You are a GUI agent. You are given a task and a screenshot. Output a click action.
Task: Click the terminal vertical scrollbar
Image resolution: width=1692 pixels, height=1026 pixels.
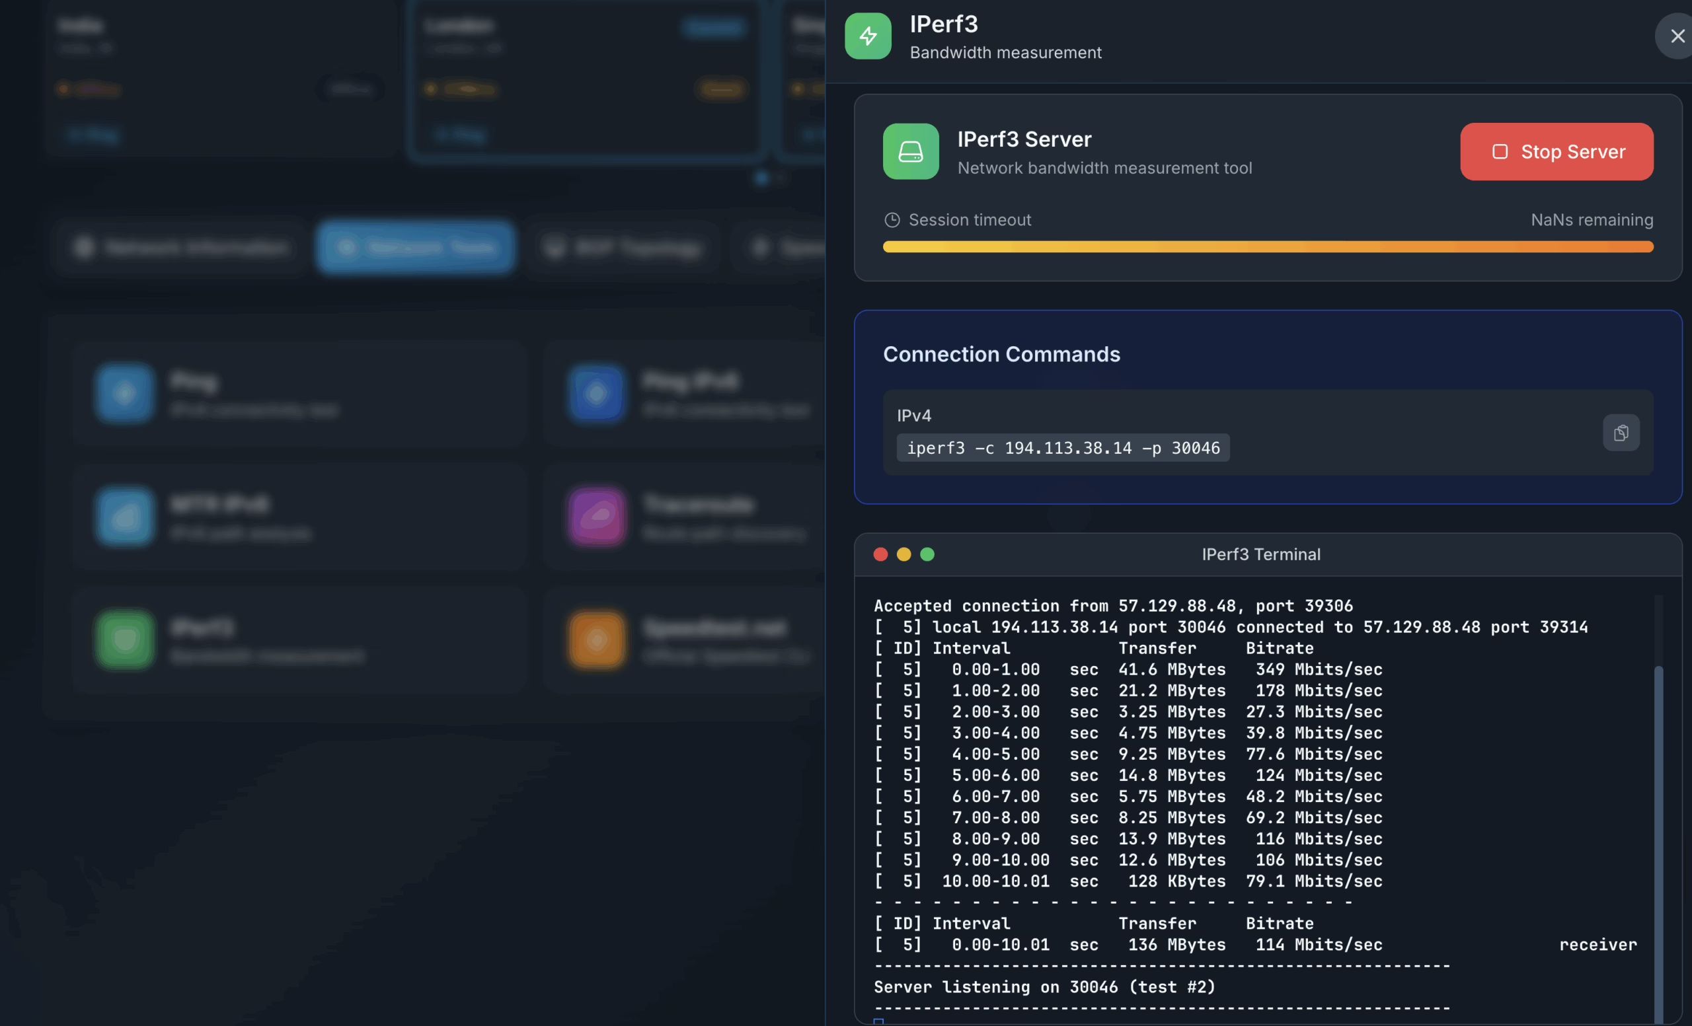(1658, 844)
